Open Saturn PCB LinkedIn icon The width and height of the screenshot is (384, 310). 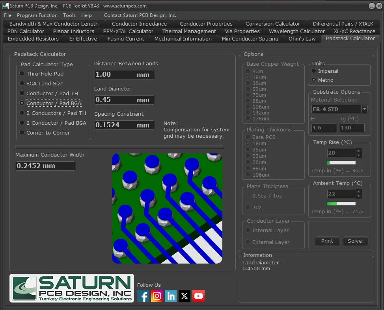click(x=171, y=296)
